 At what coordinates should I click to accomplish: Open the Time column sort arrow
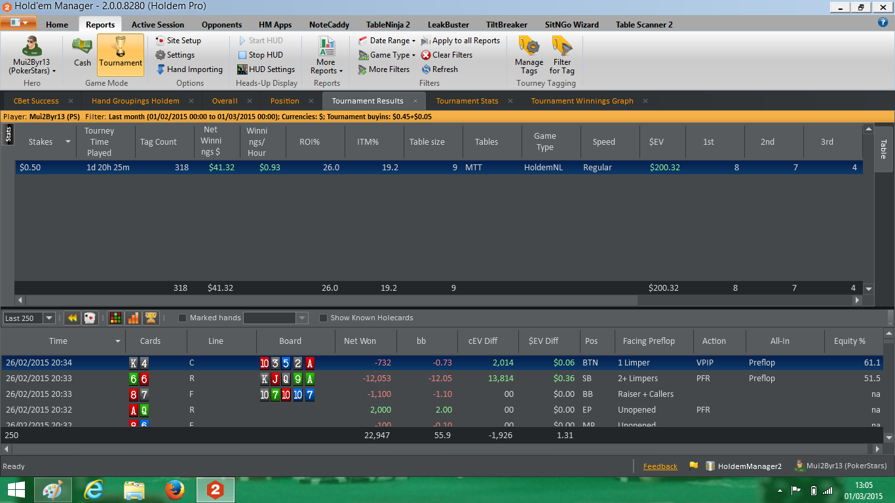tap(118, 341)
